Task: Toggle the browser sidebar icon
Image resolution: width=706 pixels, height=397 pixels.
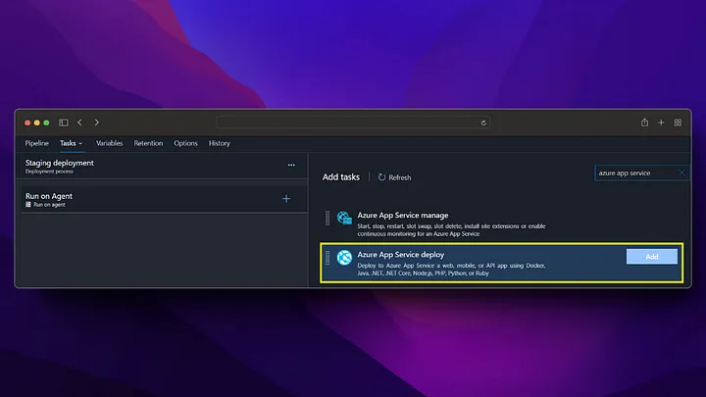Action: click(64, 123)
